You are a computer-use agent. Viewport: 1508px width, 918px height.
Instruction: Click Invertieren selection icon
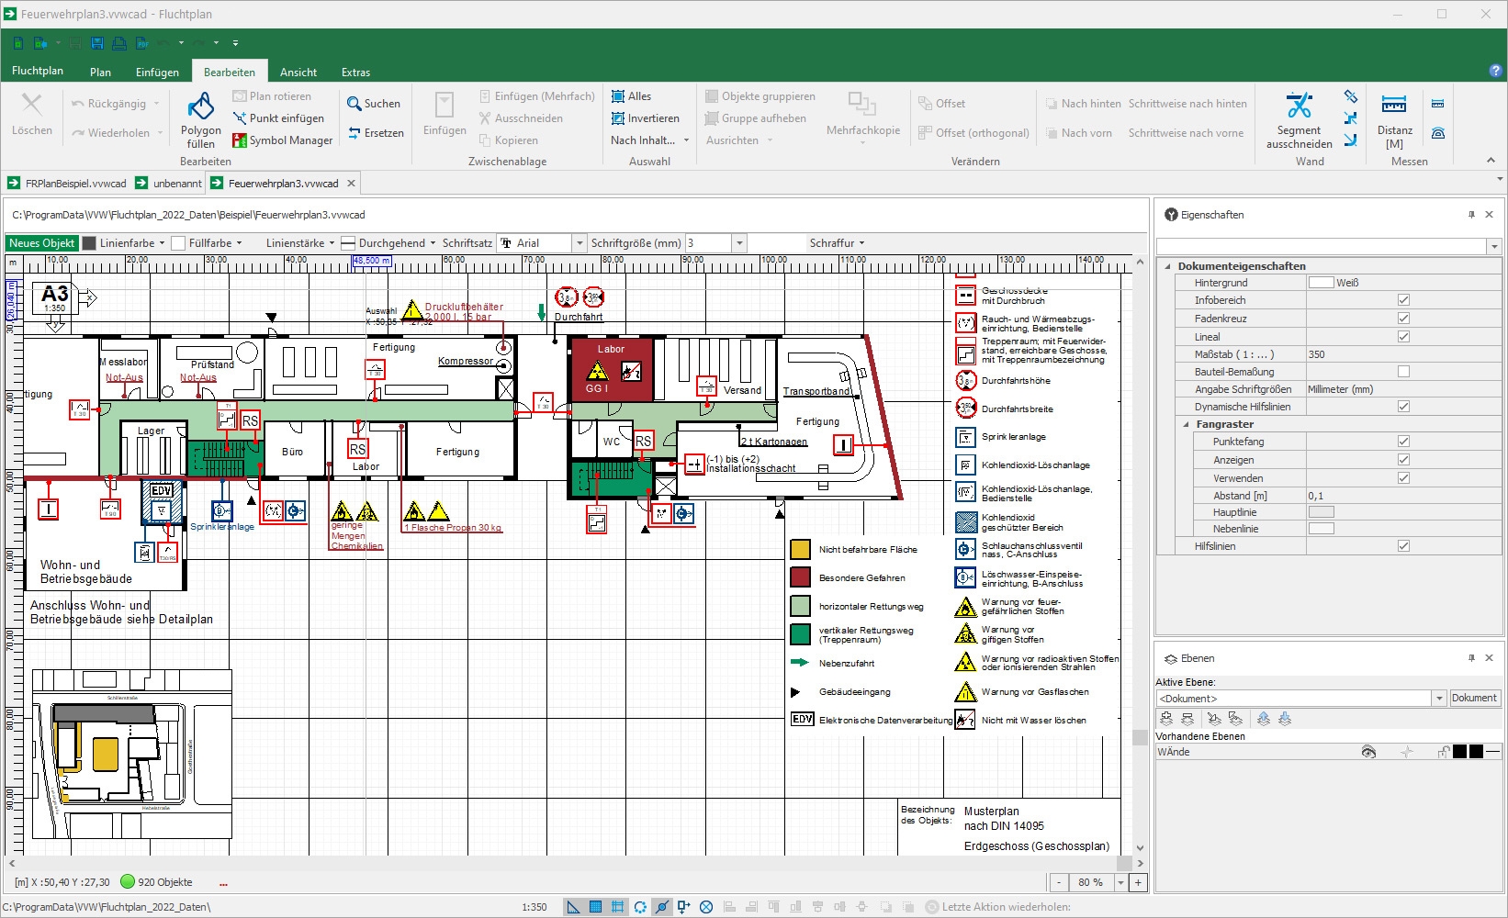tap(618, 118)
